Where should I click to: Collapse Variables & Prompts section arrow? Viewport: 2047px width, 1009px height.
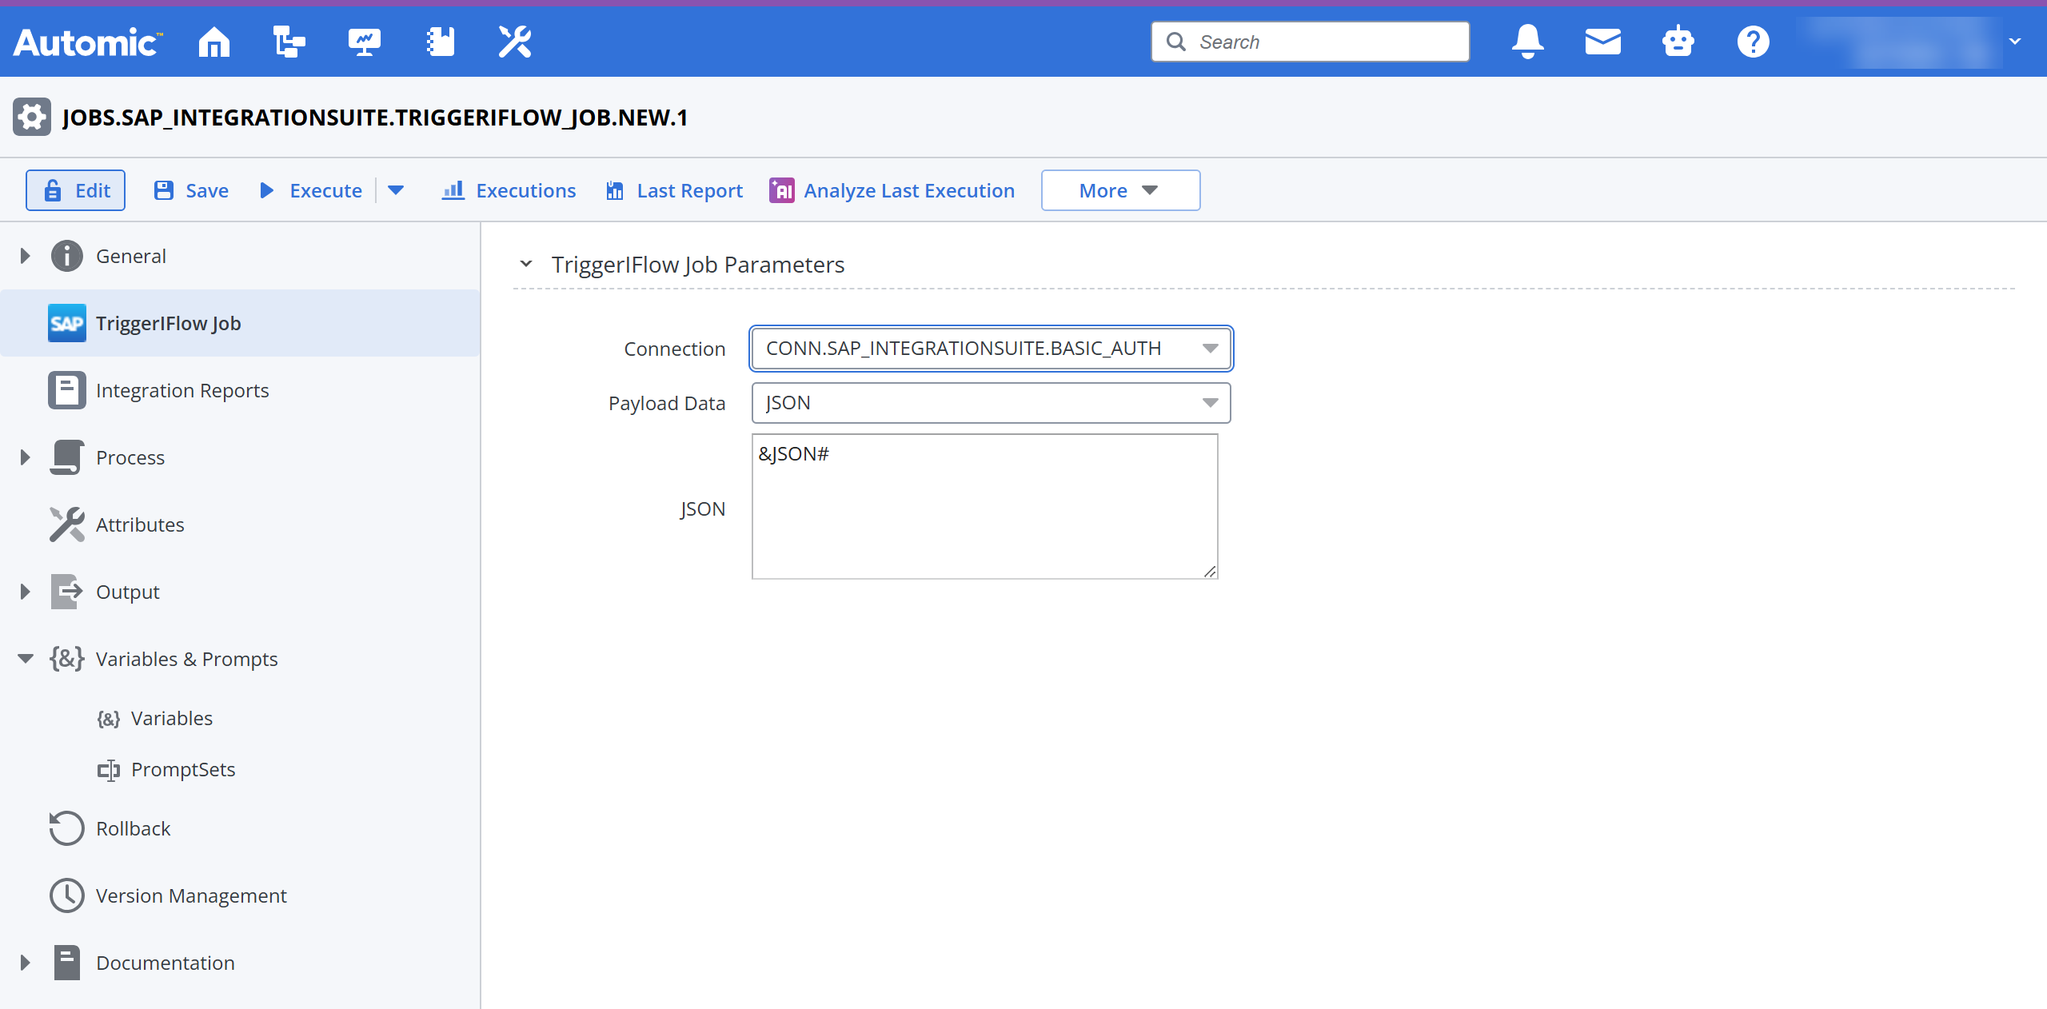[26, 659]
